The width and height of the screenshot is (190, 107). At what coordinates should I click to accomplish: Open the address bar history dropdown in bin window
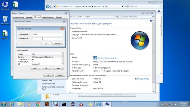tap(123, 7)
